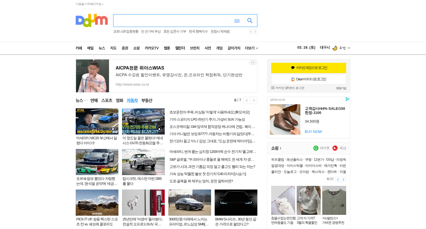
Task: Open 카카오TV in the navigation bar
Action: pyautogui.click(x=152, y=48)
